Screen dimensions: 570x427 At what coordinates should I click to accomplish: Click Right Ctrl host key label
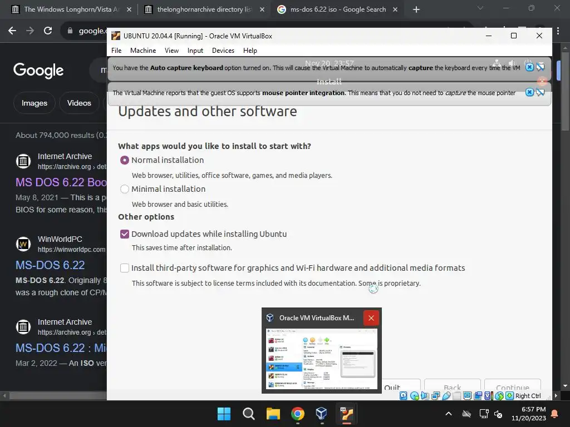(528, 396)
